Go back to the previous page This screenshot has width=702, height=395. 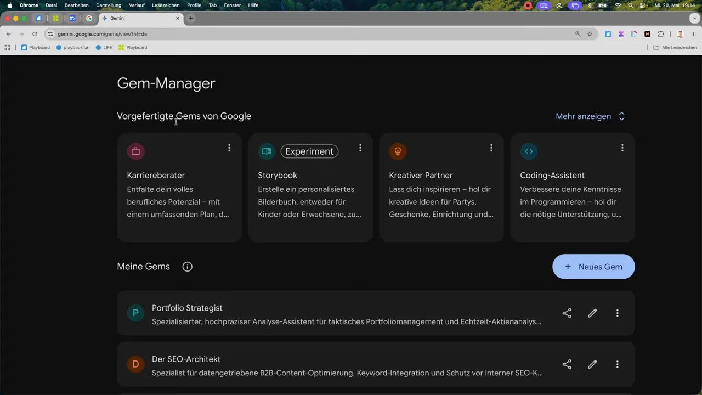point(8,34)
